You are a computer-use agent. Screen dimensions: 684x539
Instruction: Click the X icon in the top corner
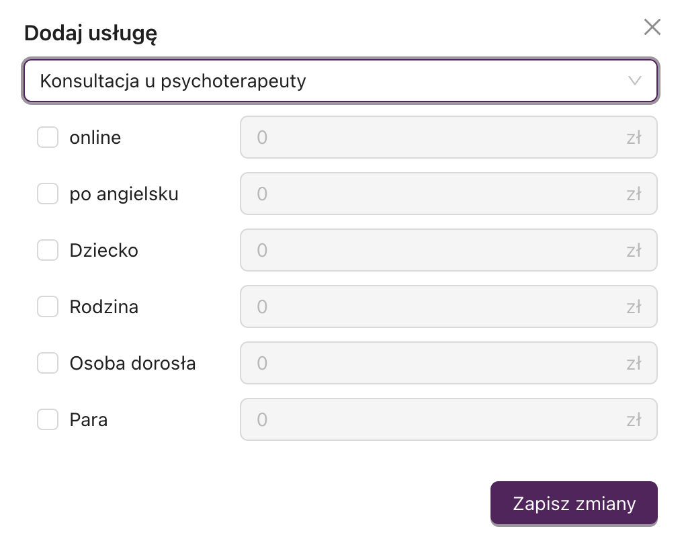(x=651, y=27)
